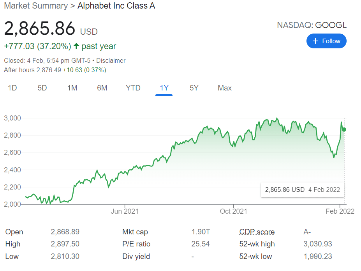Show the Max range chart
Image resolution: width=361 pixels, height=271 pixels.
(x=225, y=88)
